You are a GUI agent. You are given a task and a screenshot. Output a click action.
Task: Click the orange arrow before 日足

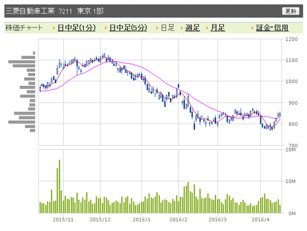157,28
